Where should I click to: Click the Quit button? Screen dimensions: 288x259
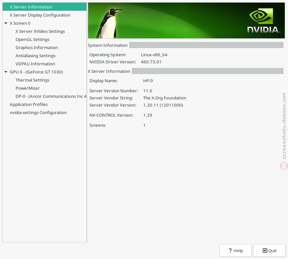click(x=270, y=251)
